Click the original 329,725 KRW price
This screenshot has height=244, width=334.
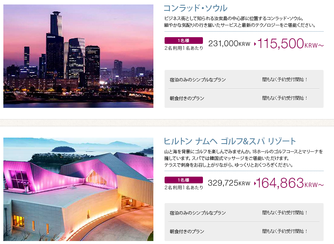[x=229, y=183]
